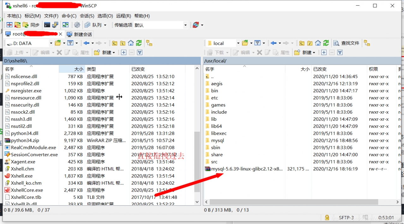Open the 新建会话 new session tab
The height and width of the screenshot is (224, 404).
[x=79, y=34]
